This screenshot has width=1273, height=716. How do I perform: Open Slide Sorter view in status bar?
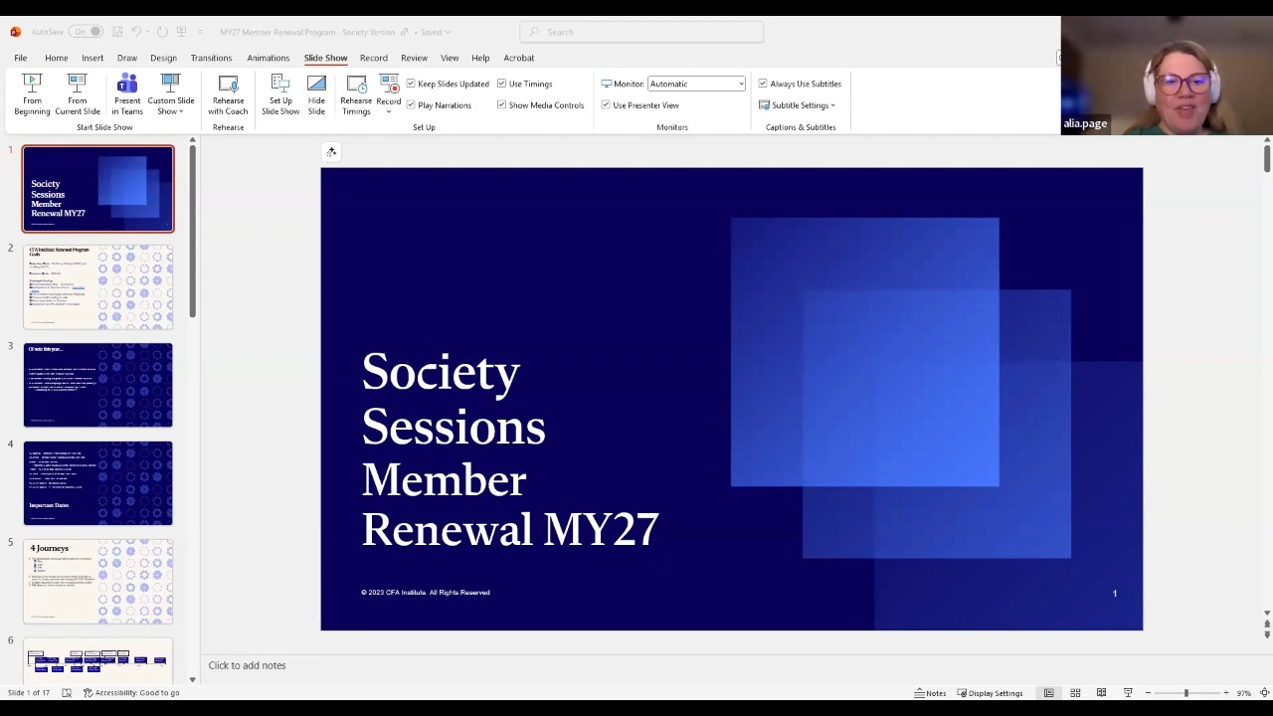pos(1075,693)
